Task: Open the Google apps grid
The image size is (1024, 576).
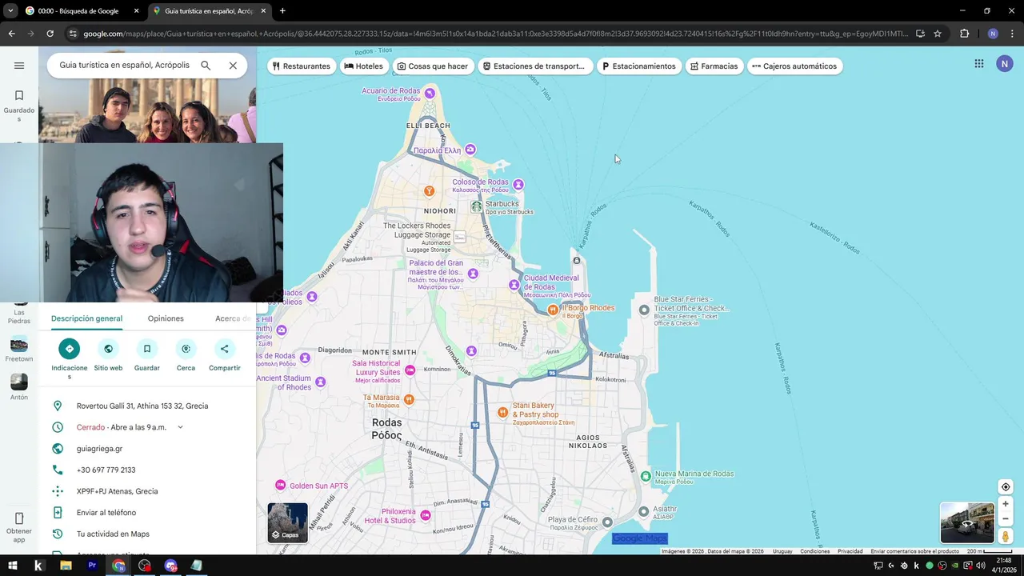Action: click(979, 64)
